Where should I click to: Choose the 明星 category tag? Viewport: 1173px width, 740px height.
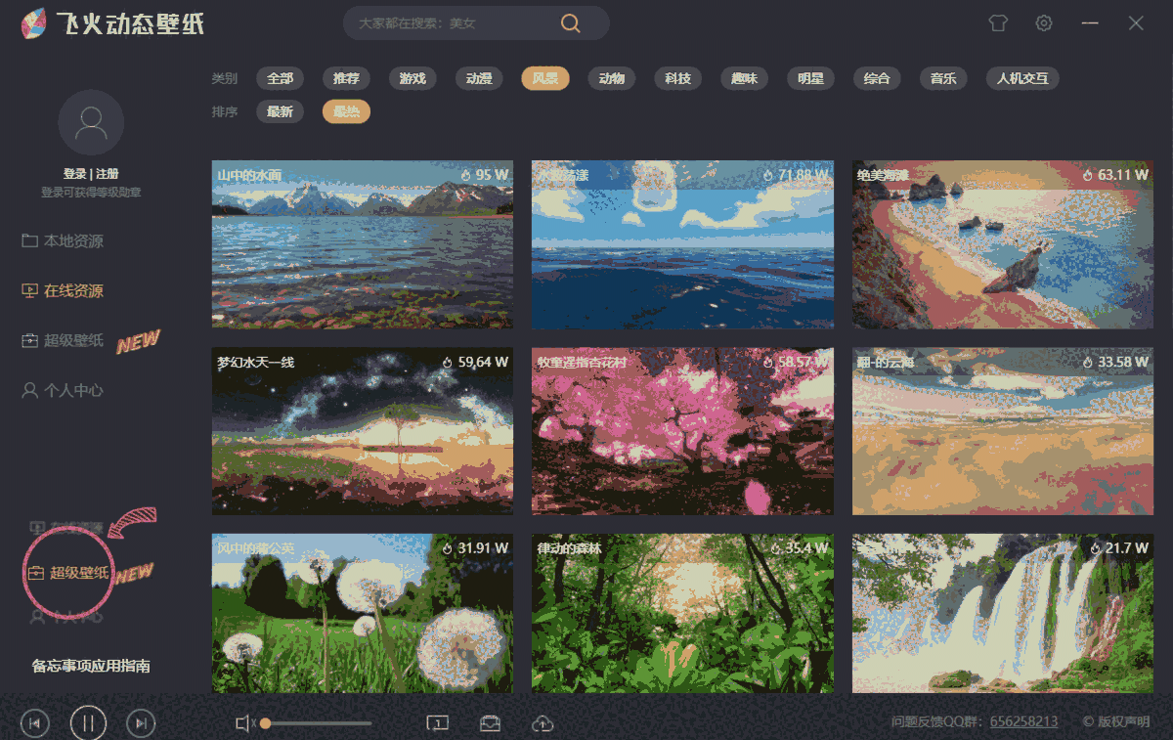810,78
